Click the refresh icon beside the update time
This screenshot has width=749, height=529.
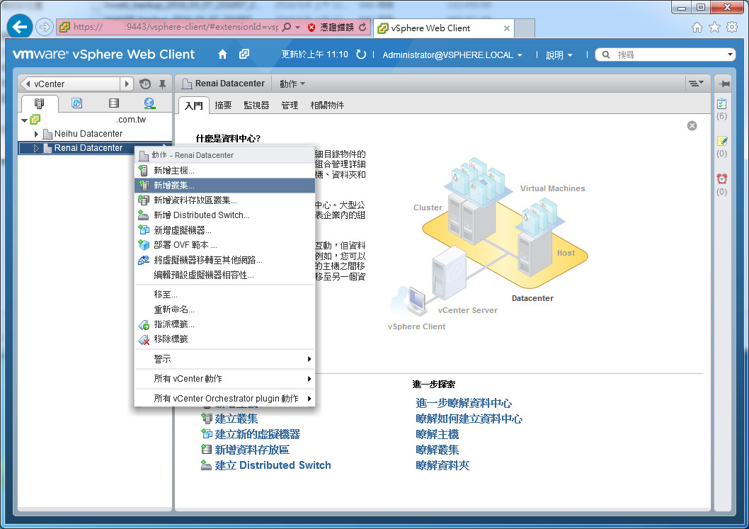point(360,54)
